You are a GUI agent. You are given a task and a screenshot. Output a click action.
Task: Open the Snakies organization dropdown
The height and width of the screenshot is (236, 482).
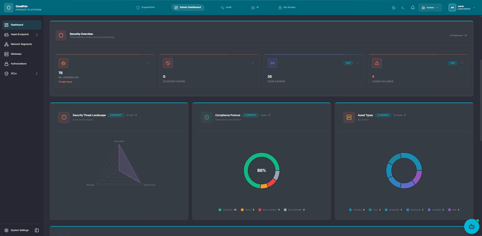430,8
